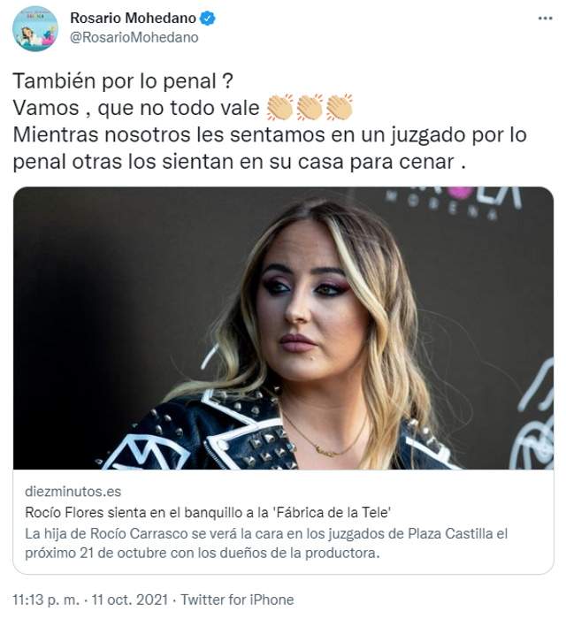This screenshot has height=619, width=566.
Task: Open Rosario Mohedano's profile avatar
Action: point(35,28)
